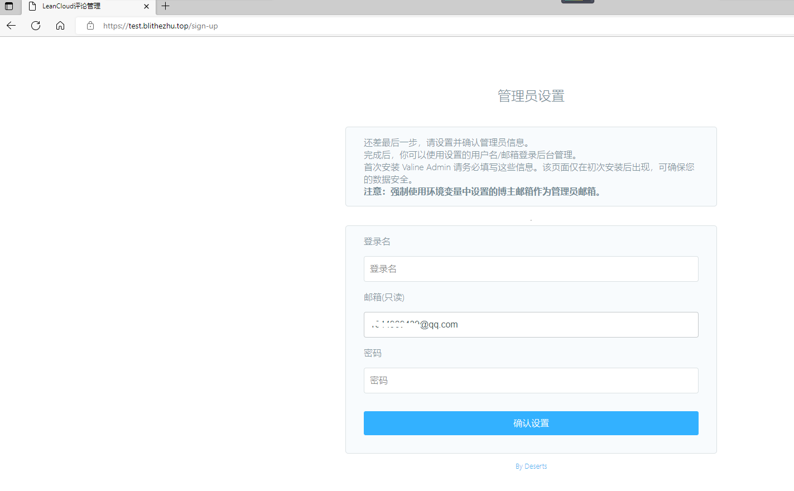Click the notice line starting 还差最后一步
794x491 pixels.
coord(446,143)
